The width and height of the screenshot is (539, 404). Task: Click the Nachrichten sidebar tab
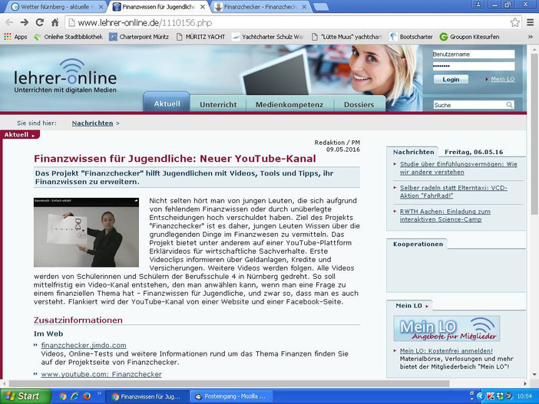click(413, 152)
